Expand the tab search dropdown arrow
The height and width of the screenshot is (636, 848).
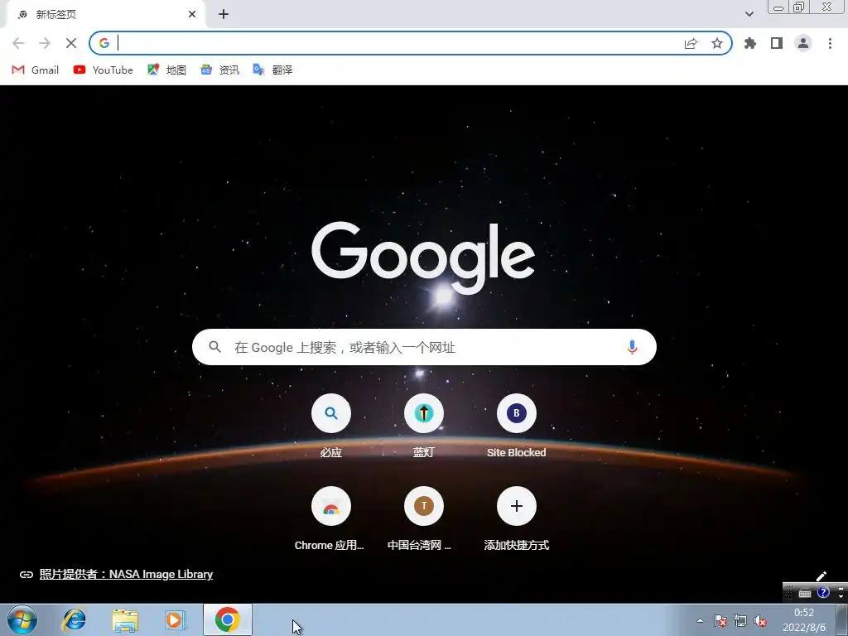click(749, 14)
